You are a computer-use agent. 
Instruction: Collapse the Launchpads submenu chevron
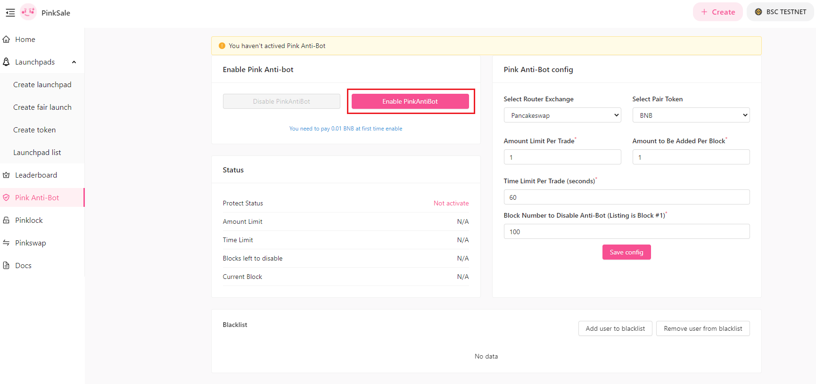(74, 62)
